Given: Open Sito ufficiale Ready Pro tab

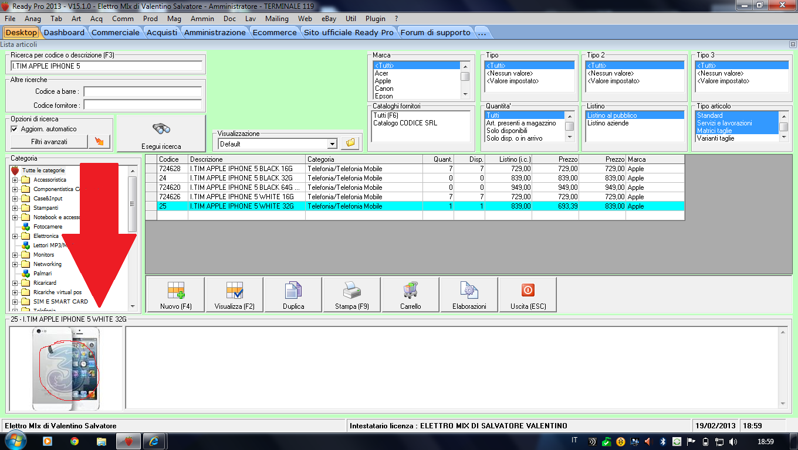Looking at the screenshot, I should click(x=349, y=32).
